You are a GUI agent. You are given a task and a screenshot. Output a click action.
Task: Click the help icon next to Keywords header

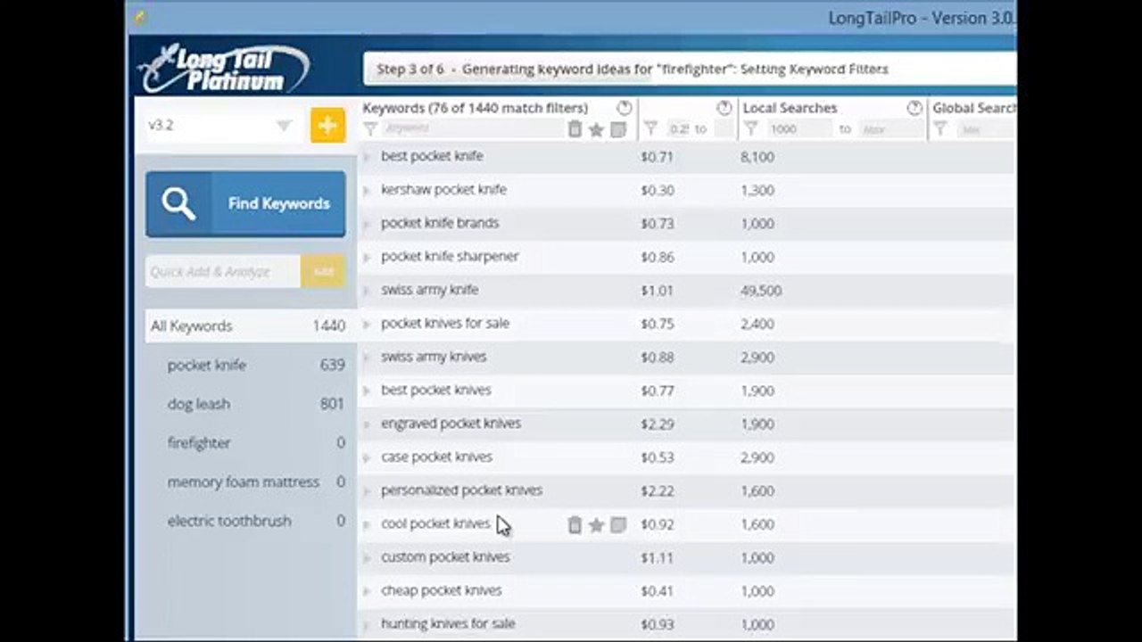coord(625,108)
